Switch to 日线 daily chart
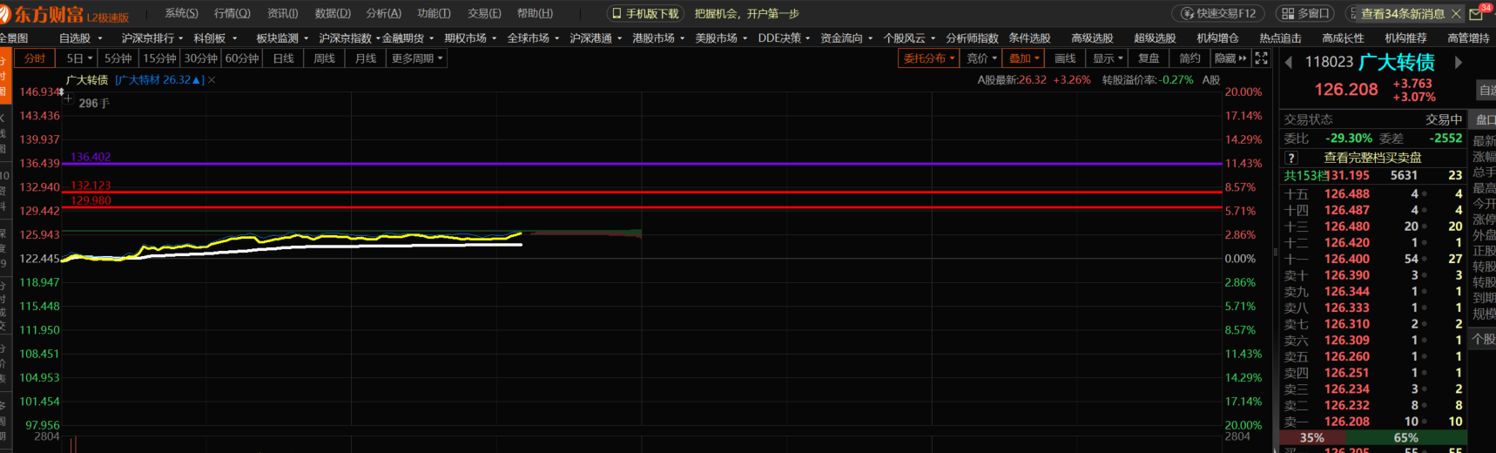Screen dimensions: 1496x453 tap(283, 58)
